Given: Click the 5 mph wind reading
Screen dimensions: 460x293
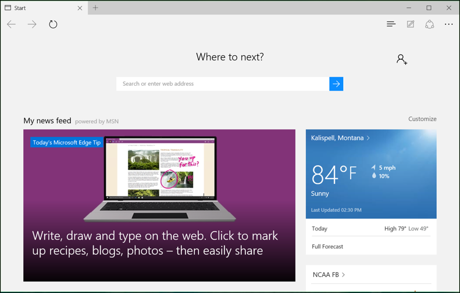Looking at the screenshot, I should [383, 168].
